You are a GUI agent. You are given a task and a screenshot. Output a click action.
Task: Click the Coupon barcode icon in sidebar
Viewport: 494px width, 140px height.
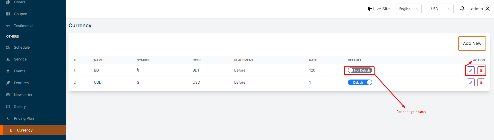[8, 14]
